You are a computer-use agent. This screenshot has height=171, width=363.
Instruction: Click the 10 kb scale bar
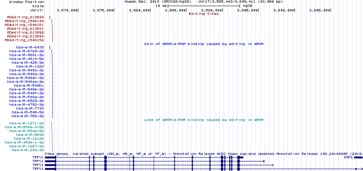tap(204, 6)
